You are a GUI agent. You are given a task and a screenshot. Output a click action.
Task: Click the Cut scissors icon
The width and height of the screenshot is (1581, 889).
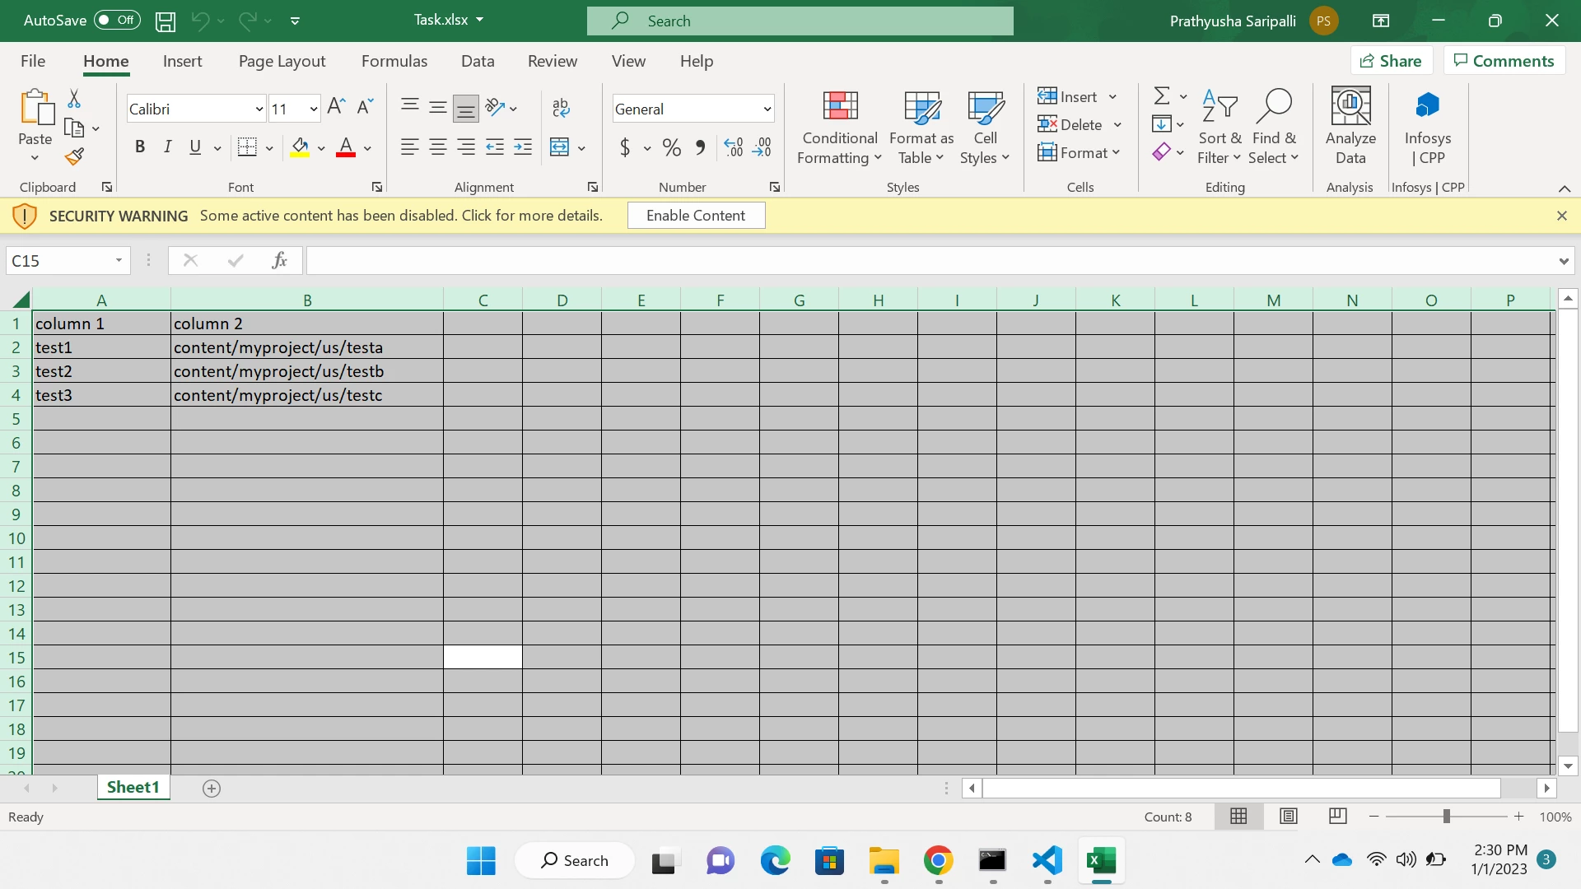(74, 99)
